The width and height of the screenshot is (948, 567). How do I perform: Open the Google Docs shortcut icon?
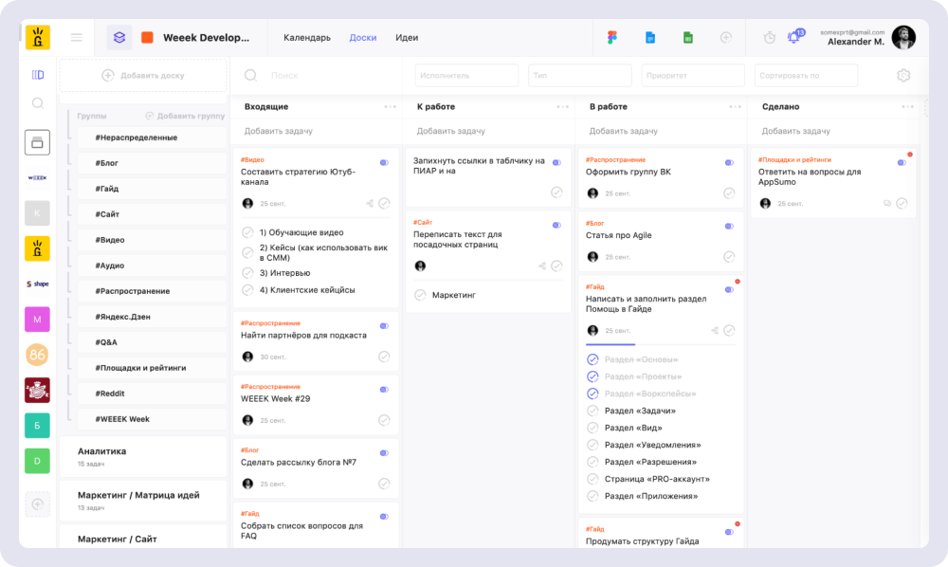coord(650,38)
